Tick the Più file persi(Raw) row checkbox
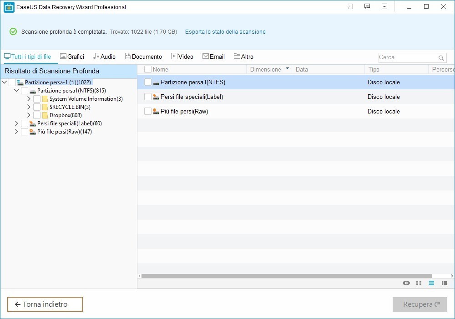The image size is (455, 319). click(148, 111)
